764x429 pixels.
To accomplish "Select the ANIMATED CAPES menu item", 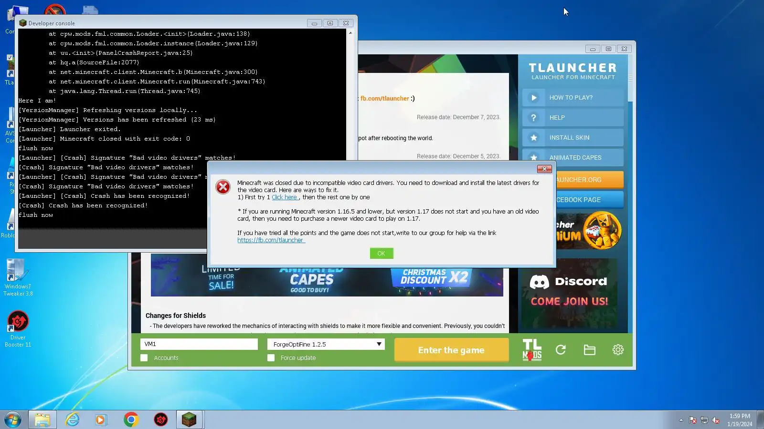I will point(573,158).
